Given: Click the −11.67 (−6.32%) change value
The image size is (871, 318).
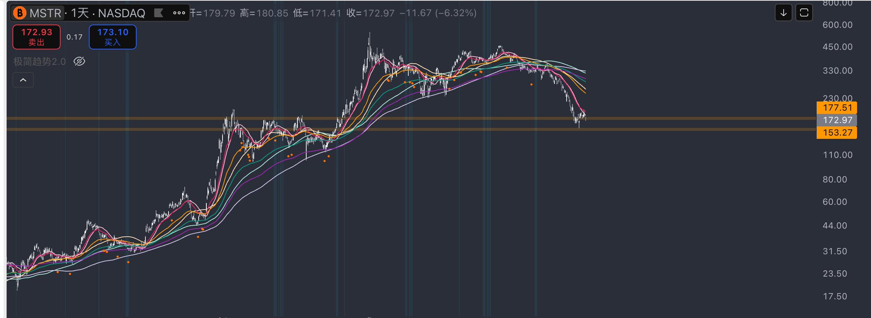Looking at the screenshot, I should (x=438, y=13).
